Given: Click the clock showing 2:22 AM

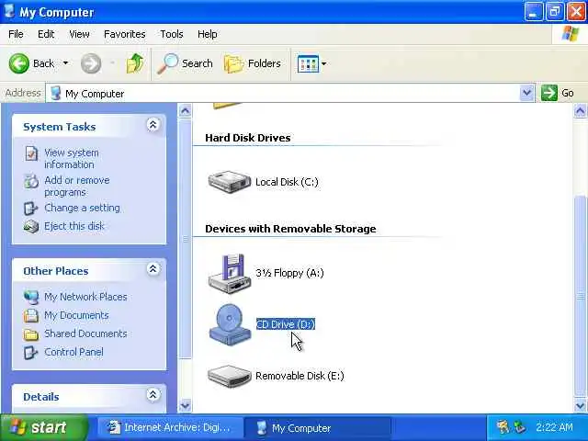Looking at the screenshot, I should [x=554, y=427].
